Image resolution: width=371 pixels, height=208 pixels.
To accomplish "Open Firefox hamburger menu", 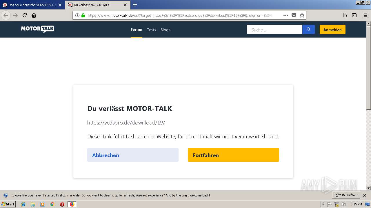I will (x=365, y=15).
